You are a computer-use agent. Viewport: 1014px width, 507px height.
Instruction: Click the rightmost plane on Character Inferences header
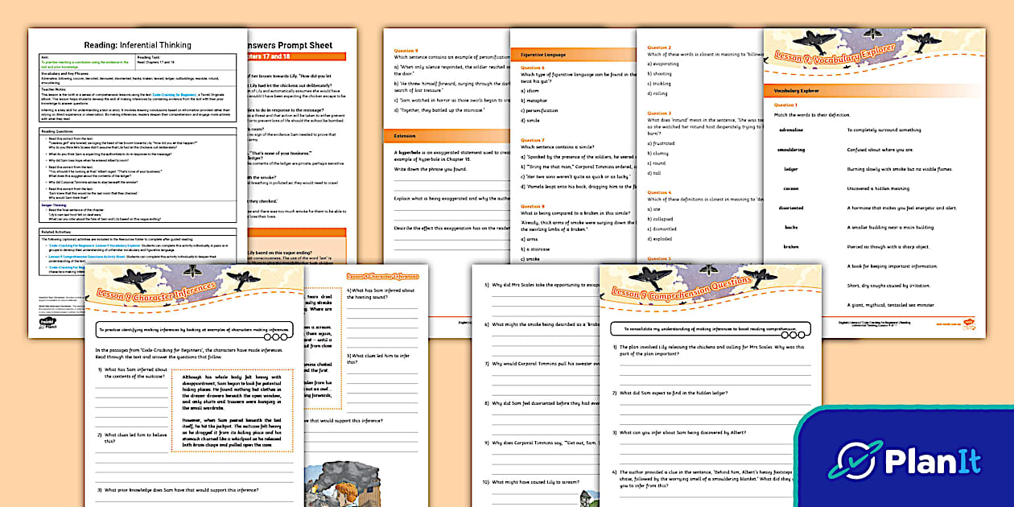tap(244, 279)
